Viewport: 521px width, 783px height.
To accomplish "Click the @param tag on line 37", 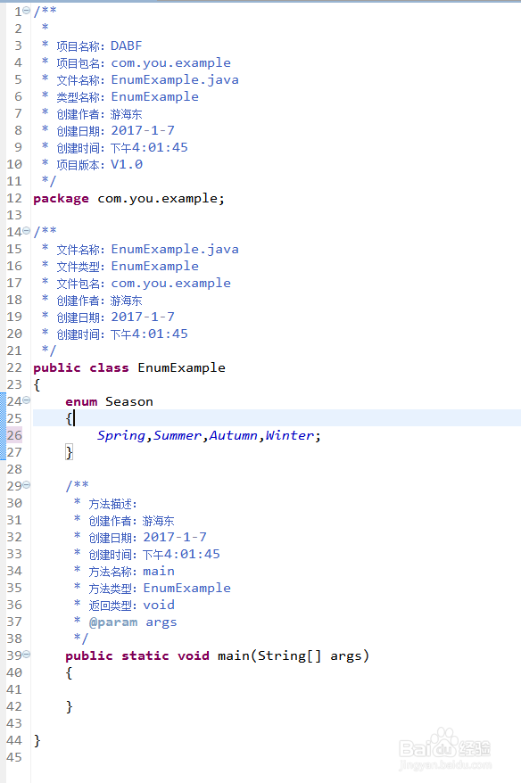I will (x=113, y=622).
